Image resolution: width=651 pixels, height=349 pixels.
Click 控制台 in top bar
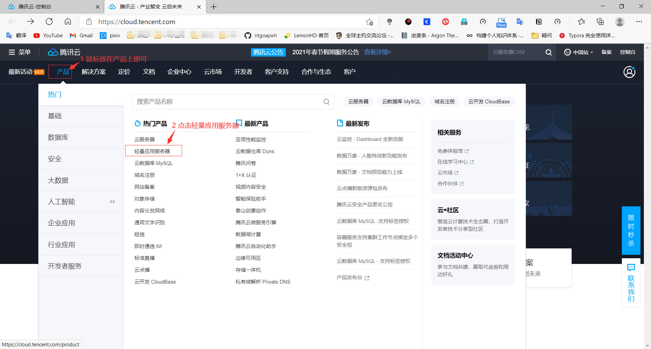click(628, 52)
